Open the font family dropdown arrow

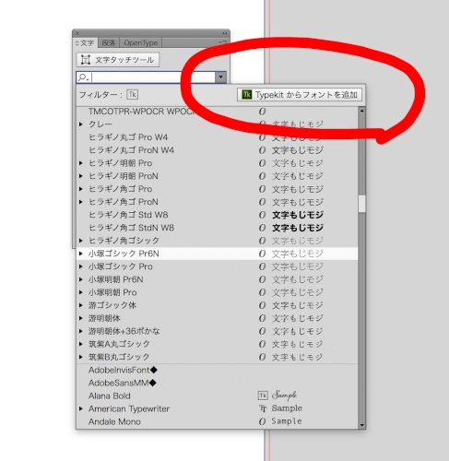click(220, 77)
